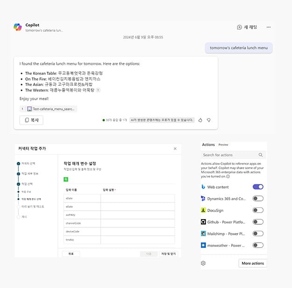Click the 입력 설명 column header
This screenshot has width=292, height=288.
pos(109,190)
